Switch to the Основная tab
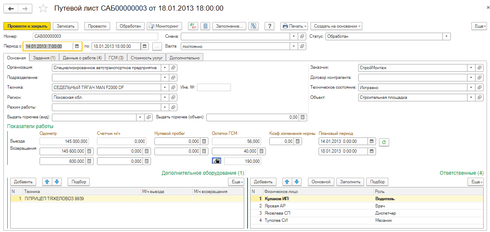Image resolution: width=490 pixels, height=232 pixels. click(16, 58)
